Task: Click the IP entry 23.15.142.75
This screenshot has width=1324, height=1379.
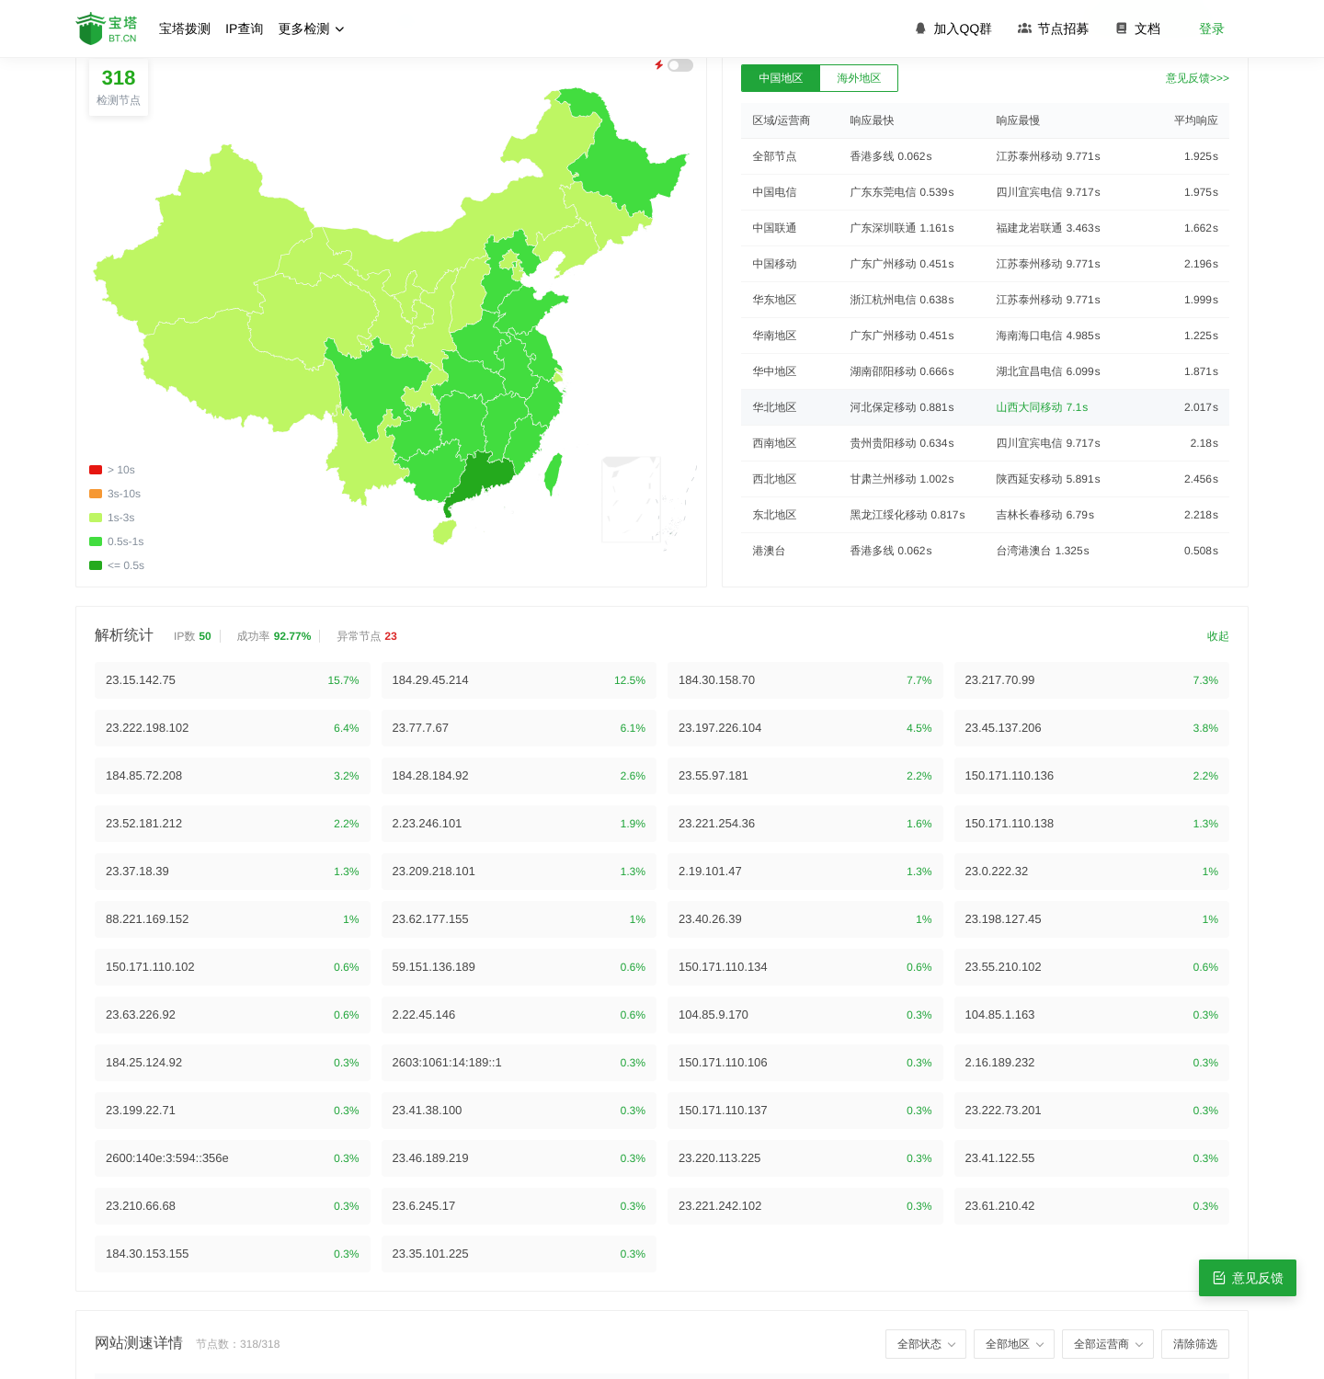Action: 233,680
